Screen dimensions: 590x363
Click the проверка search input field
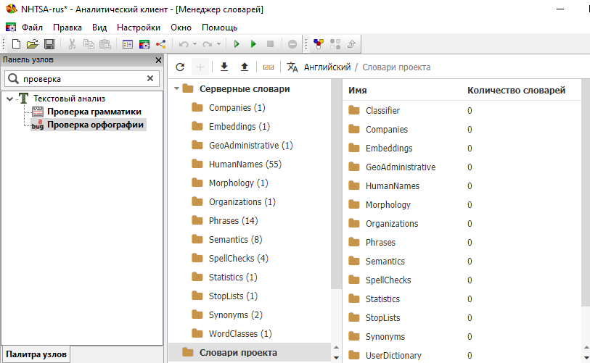80,78
